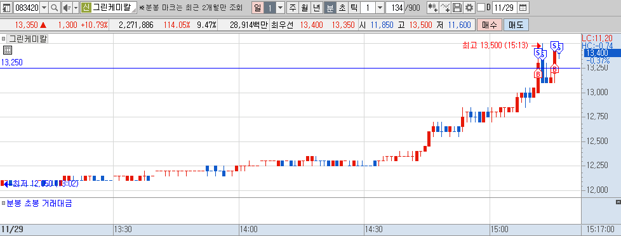This screenshot has width=621, height=236.
Task: Select the 틱 tick chart tab
Action: point(354,8)
